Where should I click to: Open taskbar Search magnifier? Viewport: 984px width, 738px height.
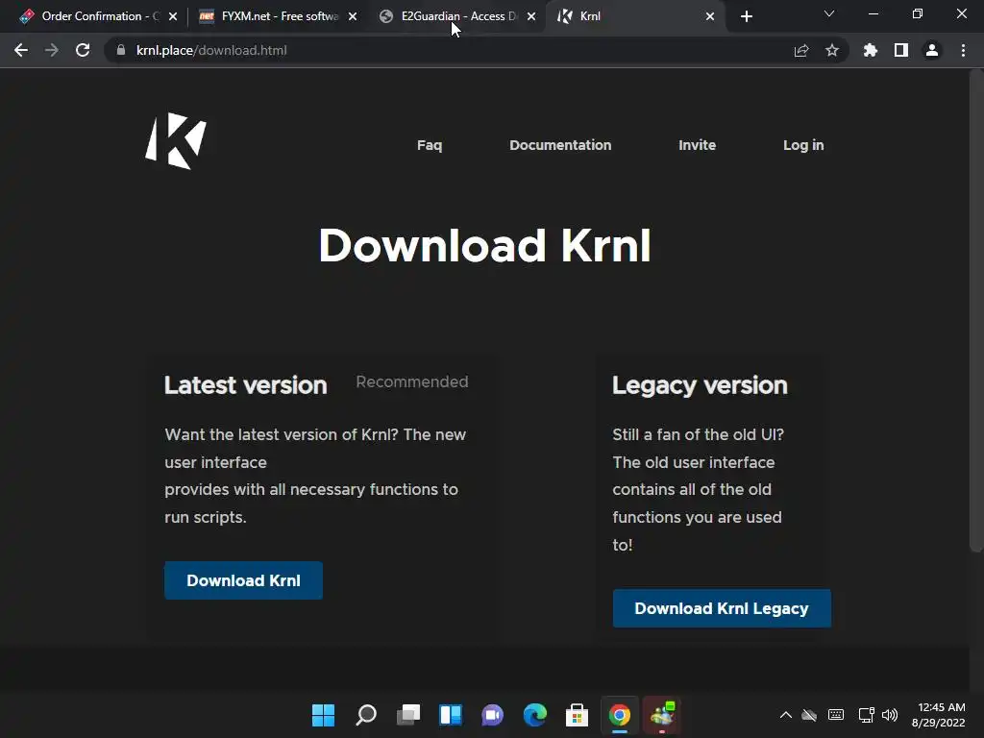[366, 715]
